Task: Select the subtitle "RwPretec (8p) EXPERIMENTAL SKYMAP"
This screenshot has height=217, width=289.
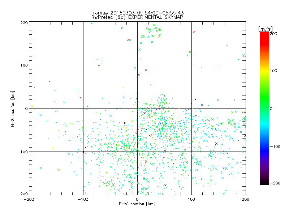Action: (x=137, y=17)
